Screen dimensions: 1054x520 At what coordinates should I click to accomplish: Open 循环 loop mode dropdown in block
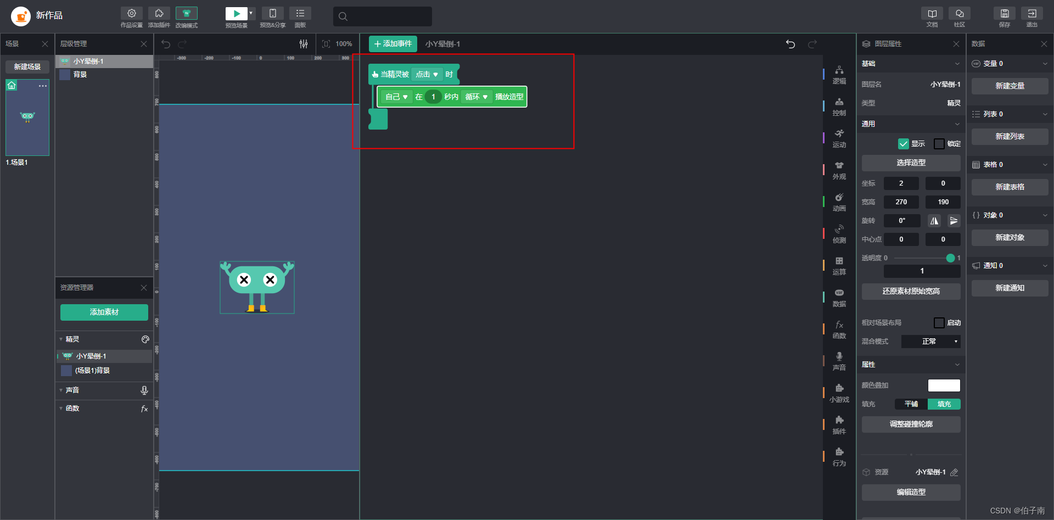point(476,97)
